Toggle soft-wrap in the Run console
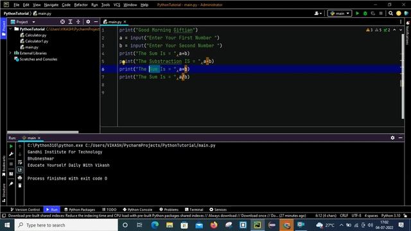Image resolution: width=411 pixels, height=231 pixels. coord(20,162)
